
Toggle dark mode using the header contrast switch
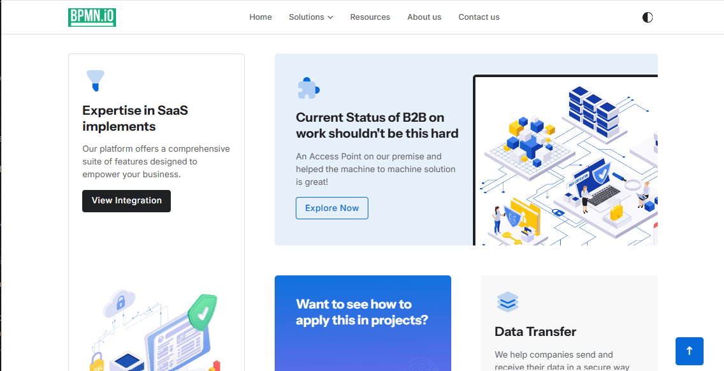tap(648, 17)
